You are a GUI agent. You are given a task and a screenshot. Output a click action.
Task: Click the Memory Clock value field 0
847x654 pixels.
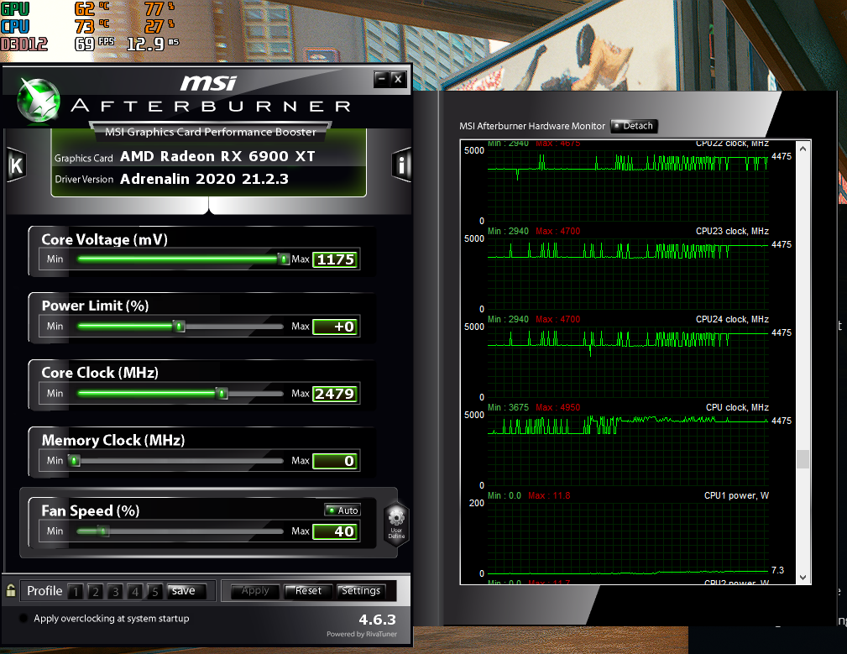tap(336, 461)
